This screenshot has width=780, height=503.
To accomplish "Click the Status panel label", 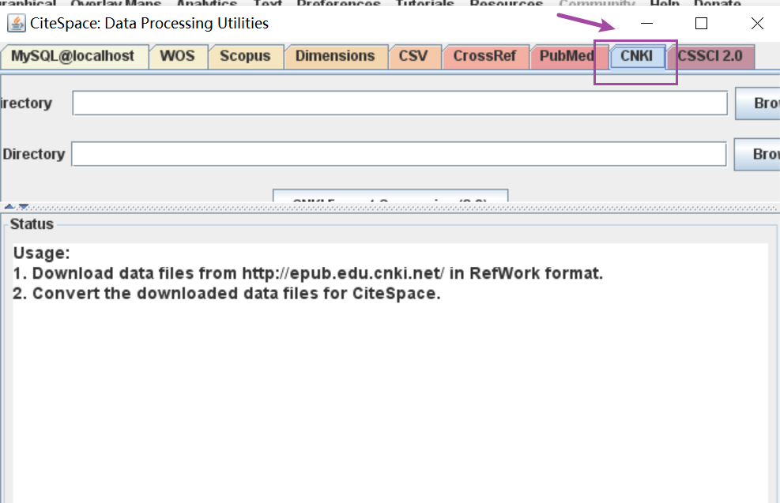I will pos(32,224).
